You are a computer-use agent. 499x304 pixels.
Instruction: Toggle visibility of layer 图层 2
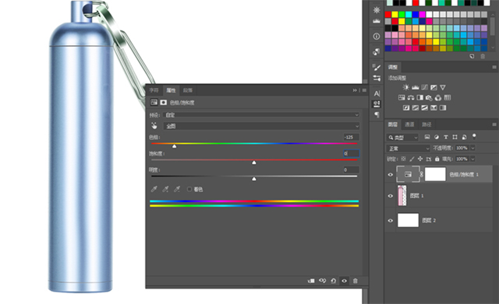pyautogui.click(x=391, y=221)
